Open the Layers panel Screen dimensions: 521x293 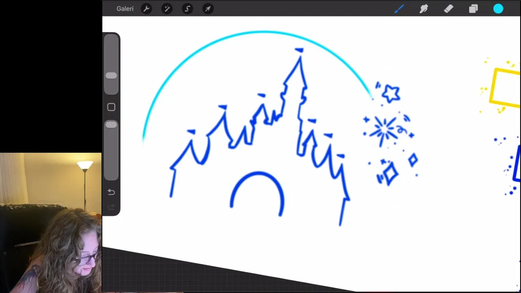pyautogui.click(x=473, y=9)
